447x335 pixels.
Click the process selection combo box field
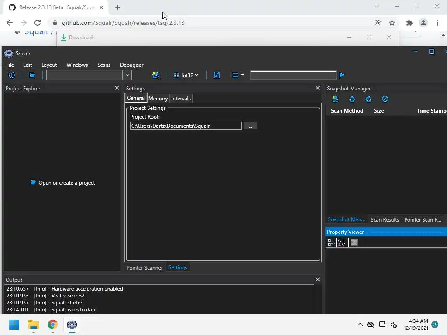[x=85, y=75]
